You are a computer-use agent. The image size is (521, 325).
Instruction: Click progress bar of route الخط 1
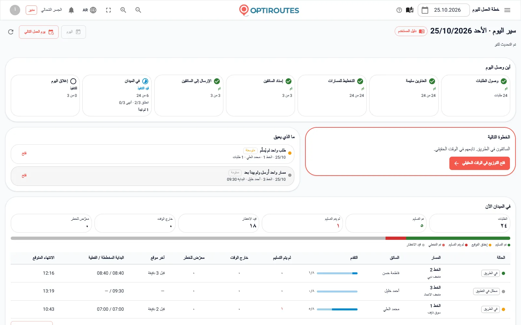(337, 309)
